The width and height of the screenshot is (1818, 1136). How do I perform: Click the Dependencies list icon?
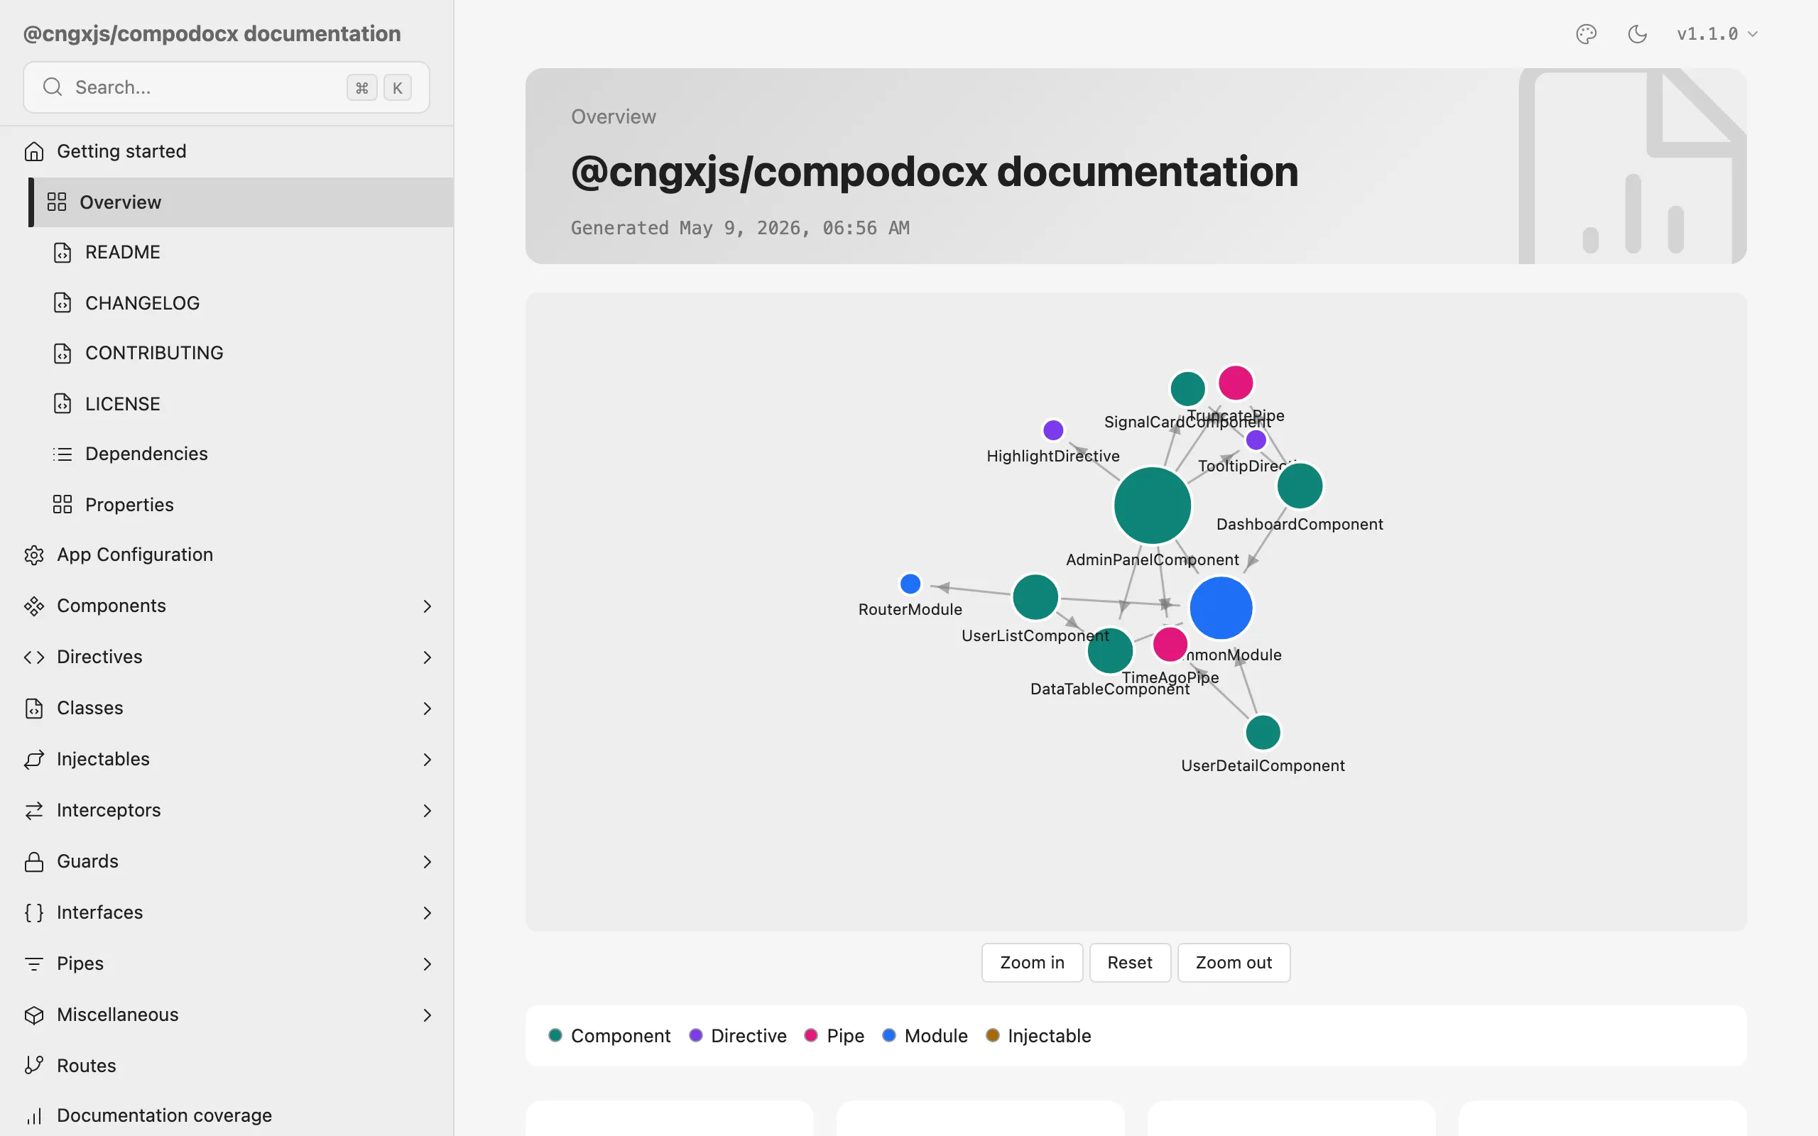point(62,454)
